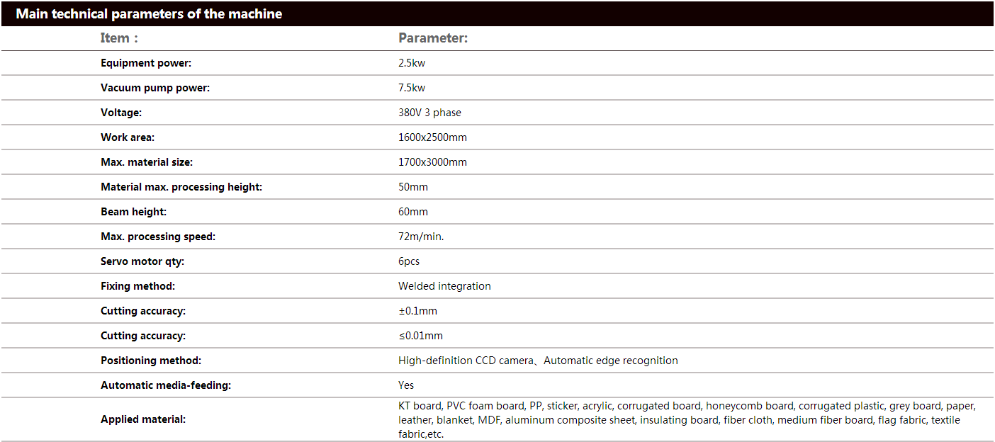
Task: Click the '380V 3 phase' voltage value
Action: coord(429,113)
